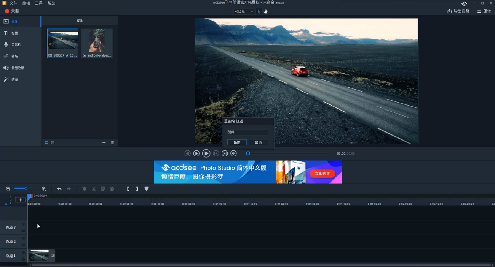The width and height of the screenshot is (495, 267).
Task: Set in-point with left bracket icon
Action: pos(128,189)
